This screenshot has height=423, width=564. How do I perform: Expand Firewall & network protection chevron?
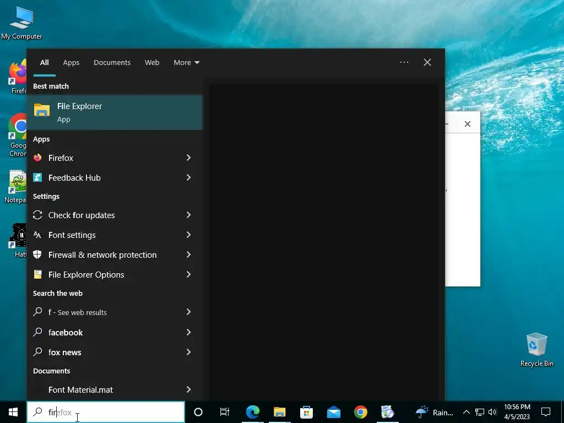tap(188, 254)
